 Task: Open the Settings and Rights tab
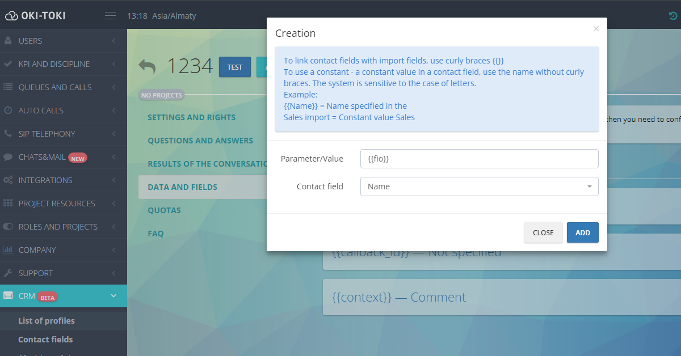click(x=191, y=117)
